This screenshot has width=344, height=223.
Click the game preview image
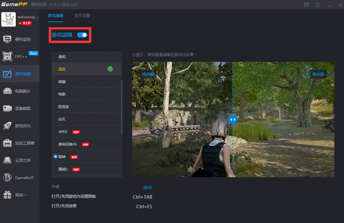233,119
